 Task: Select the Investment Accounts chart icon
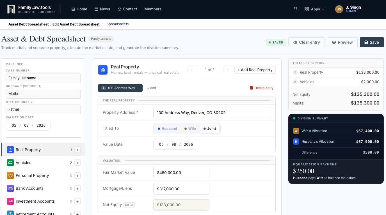[10, 201]
